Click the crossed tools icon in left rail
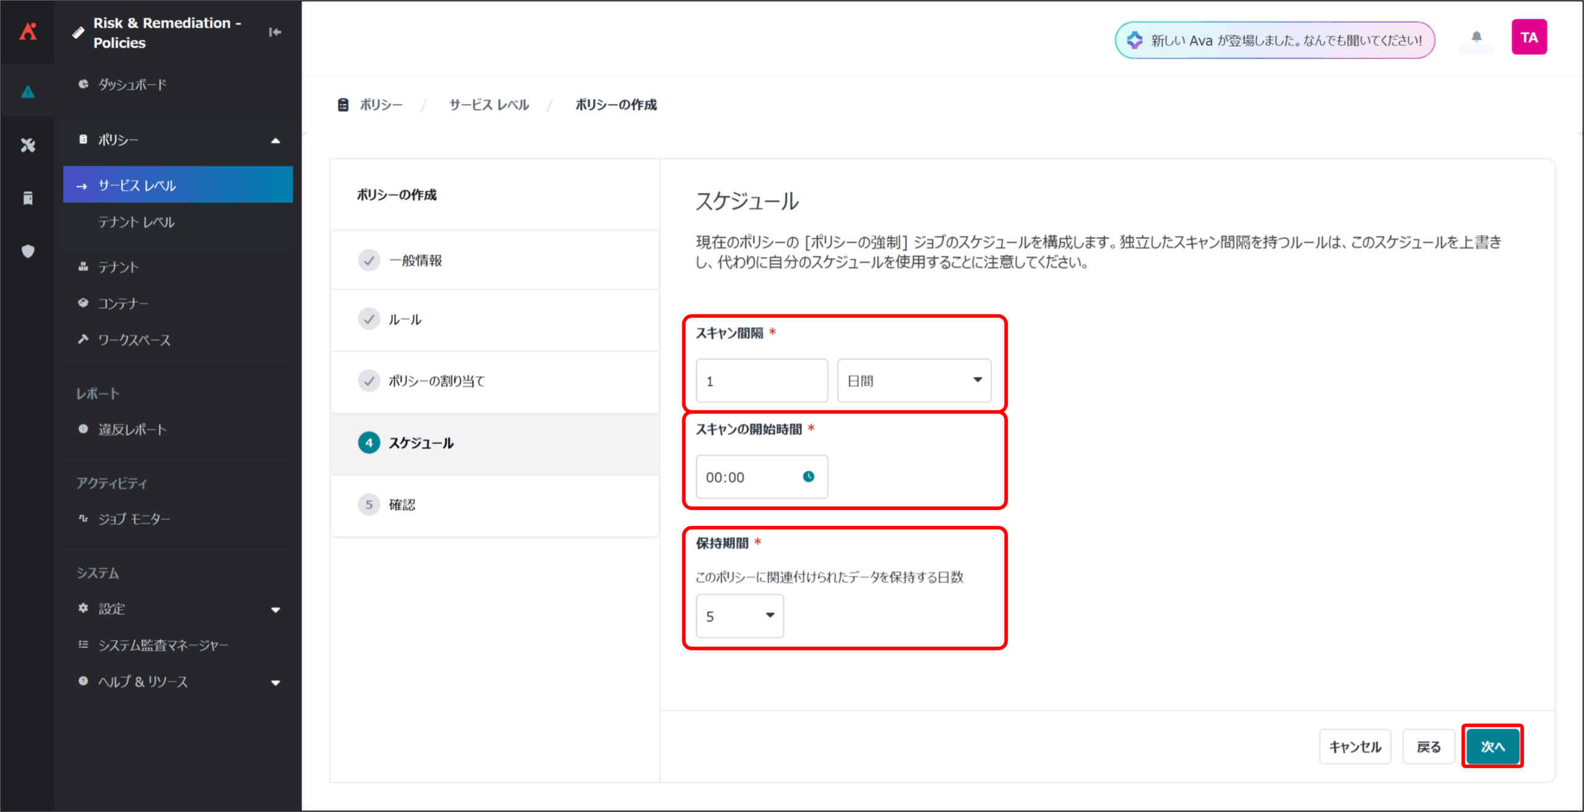Screen dimensions: 1584x812 tap(28, 145)
